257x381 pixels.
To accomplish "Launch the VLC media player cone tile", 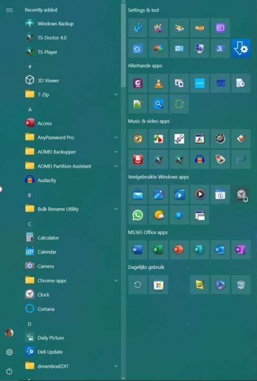I will coord(159,83).
